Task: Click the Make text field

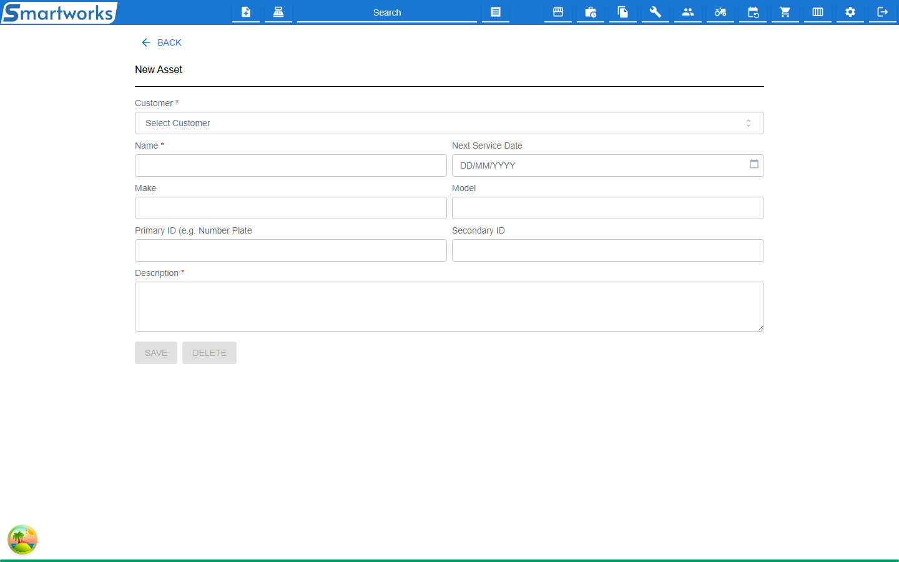Action: tap(291, 208)
